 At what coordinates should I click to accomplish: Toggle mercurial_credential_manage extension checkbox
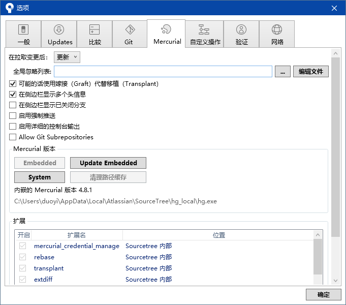click(22, 246)
